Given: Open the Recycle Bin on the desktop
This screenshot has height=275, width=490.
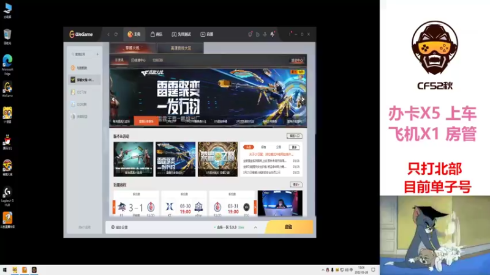Looking at the screenshot, I should [x=7, y=37].
